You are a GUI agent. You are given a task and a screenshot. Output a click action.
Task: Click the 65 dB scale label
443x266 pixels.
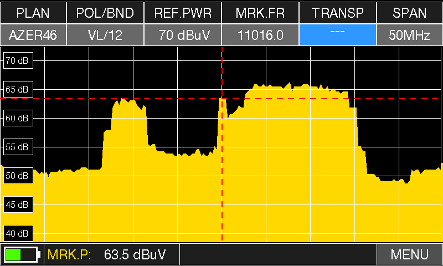click(x=18, y=89)
